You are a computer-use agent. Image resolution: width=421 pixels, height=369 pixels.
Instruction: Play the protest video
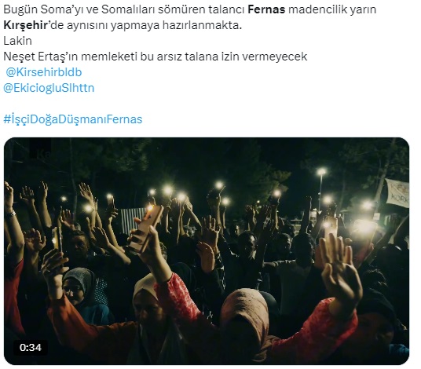point(207,251)
